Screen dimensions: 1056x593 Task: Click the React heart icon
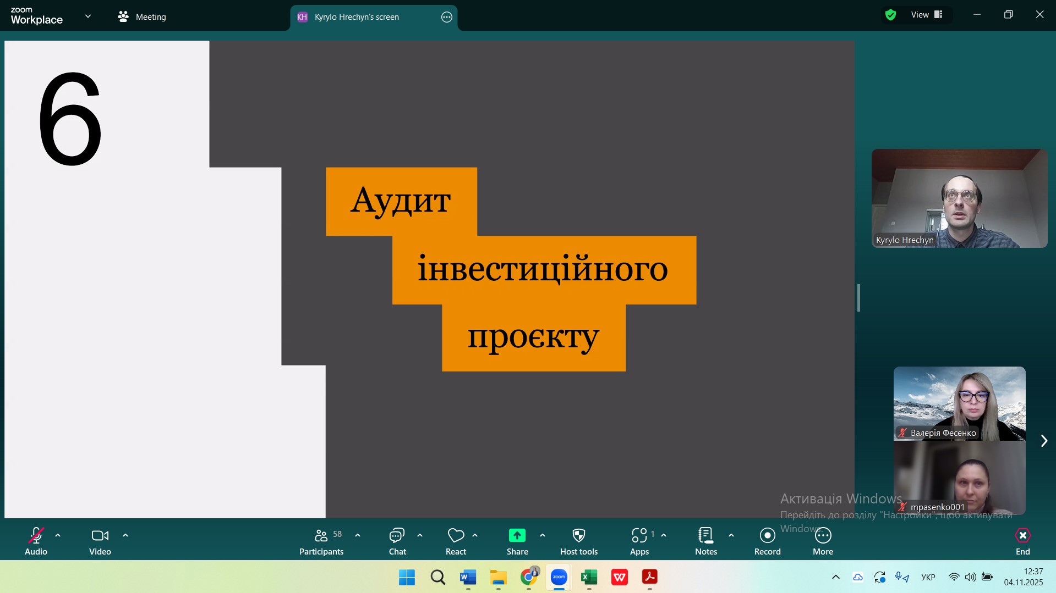click(x=456, y=541)
